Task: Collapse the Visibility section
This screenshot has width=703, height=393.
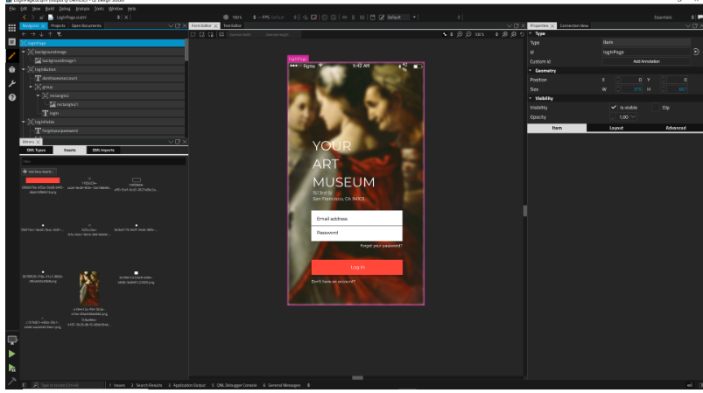Action: tap(531, 98)
